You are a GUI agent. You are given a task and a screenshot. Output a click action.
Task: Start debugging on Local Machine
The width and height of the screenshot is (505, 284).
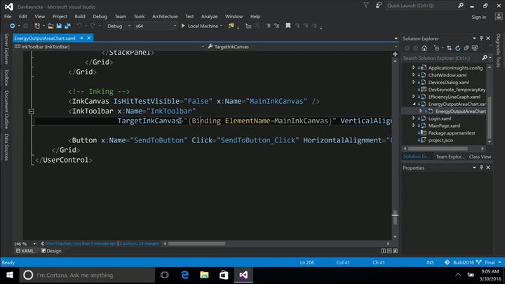point(200,26)
